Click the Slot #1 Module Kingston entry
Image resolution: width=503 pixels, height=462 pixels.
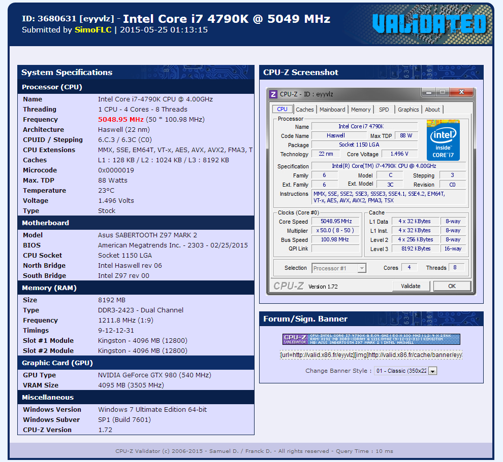pyautogui.click(x=142, y=341)
